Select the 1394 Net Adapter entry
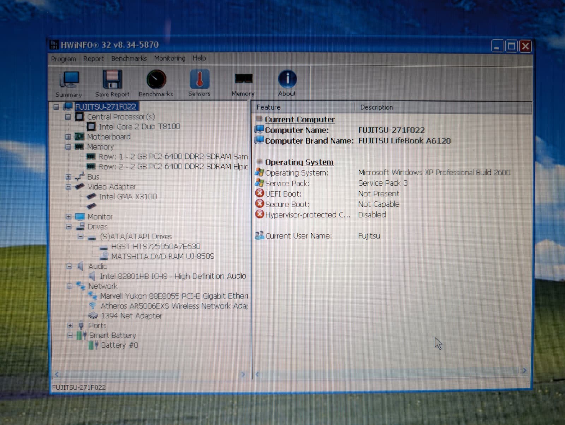This screenshot has height=425, width=565. click(x=131, y=316)
